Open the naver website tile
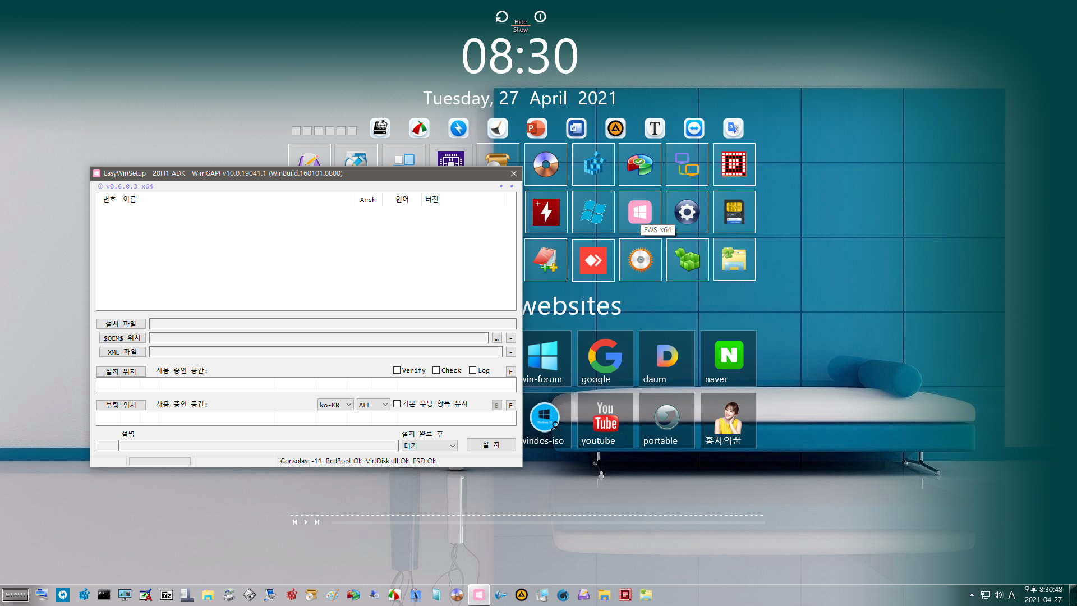 (728, 359)
